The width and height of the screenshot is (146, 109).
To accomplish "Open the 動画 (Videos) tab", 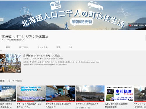I will 8,47.
